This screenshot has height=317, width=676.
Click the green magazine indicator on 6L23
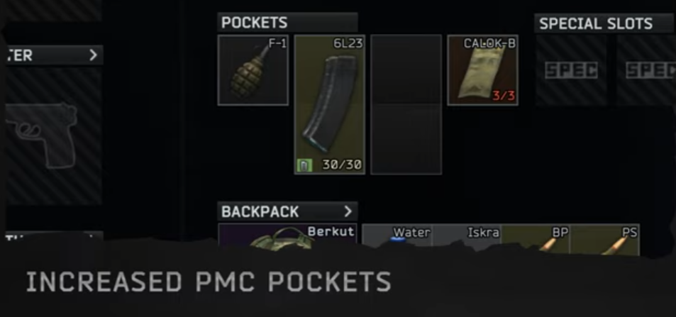304,165
